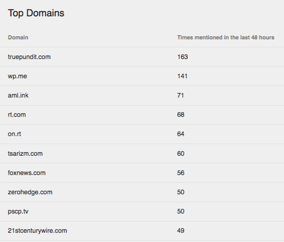Click the Top Domains heading
The image size is (284, 242).
coord(36,13)
